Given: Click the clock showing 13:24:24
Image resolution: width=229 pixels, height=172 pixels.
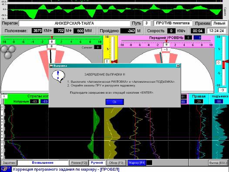Looking at the screenshot, I should click(x=216, y=31).
